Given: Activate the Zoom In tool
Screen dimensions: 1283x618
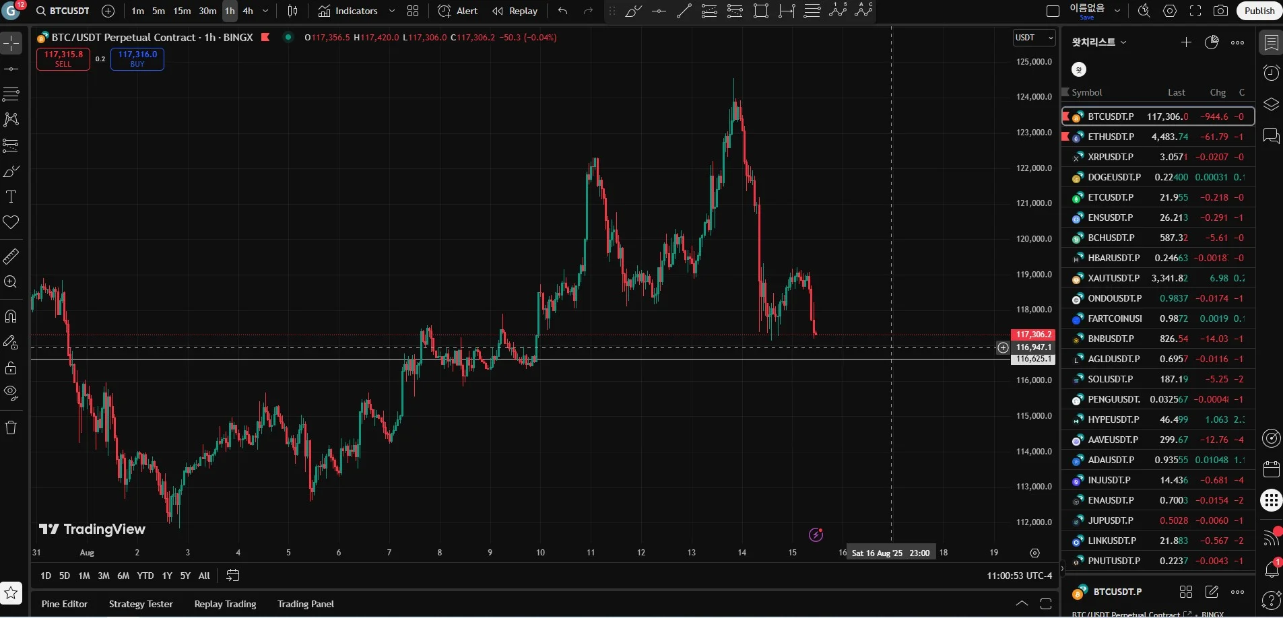Looking at the screenshot, I should [x=11, y=282].
